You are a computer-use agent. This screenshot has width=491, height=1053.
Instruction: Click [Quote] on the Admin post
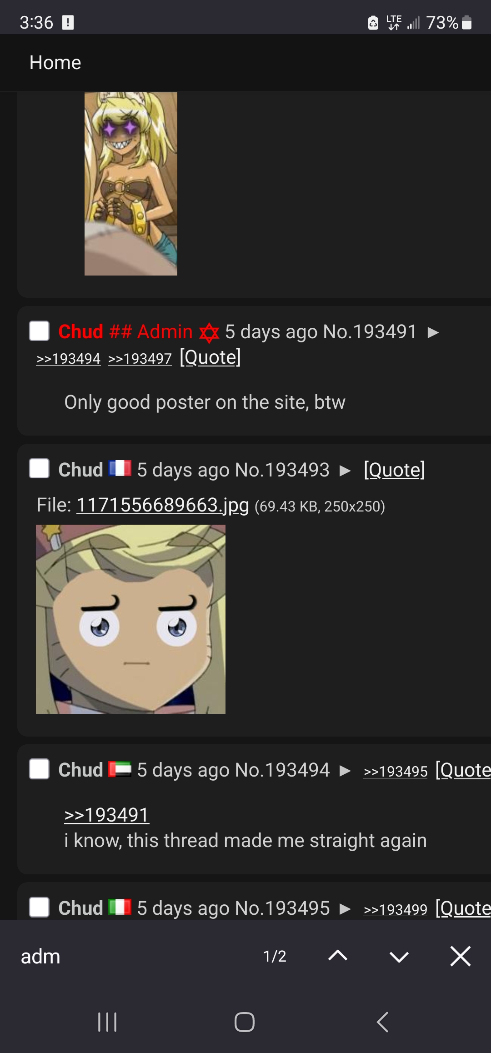[210, 357]
